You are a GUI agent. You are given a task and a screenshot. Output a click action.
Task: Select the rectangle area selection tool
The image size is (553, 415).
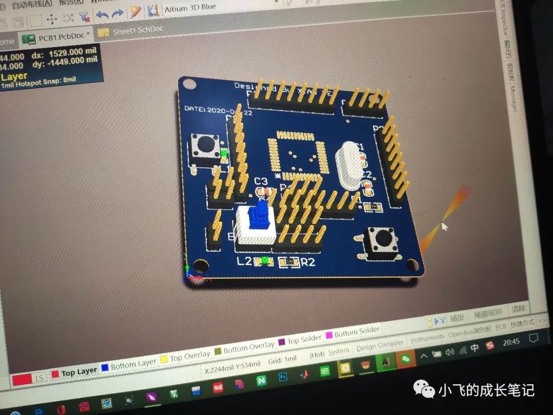tap(36, 20)
